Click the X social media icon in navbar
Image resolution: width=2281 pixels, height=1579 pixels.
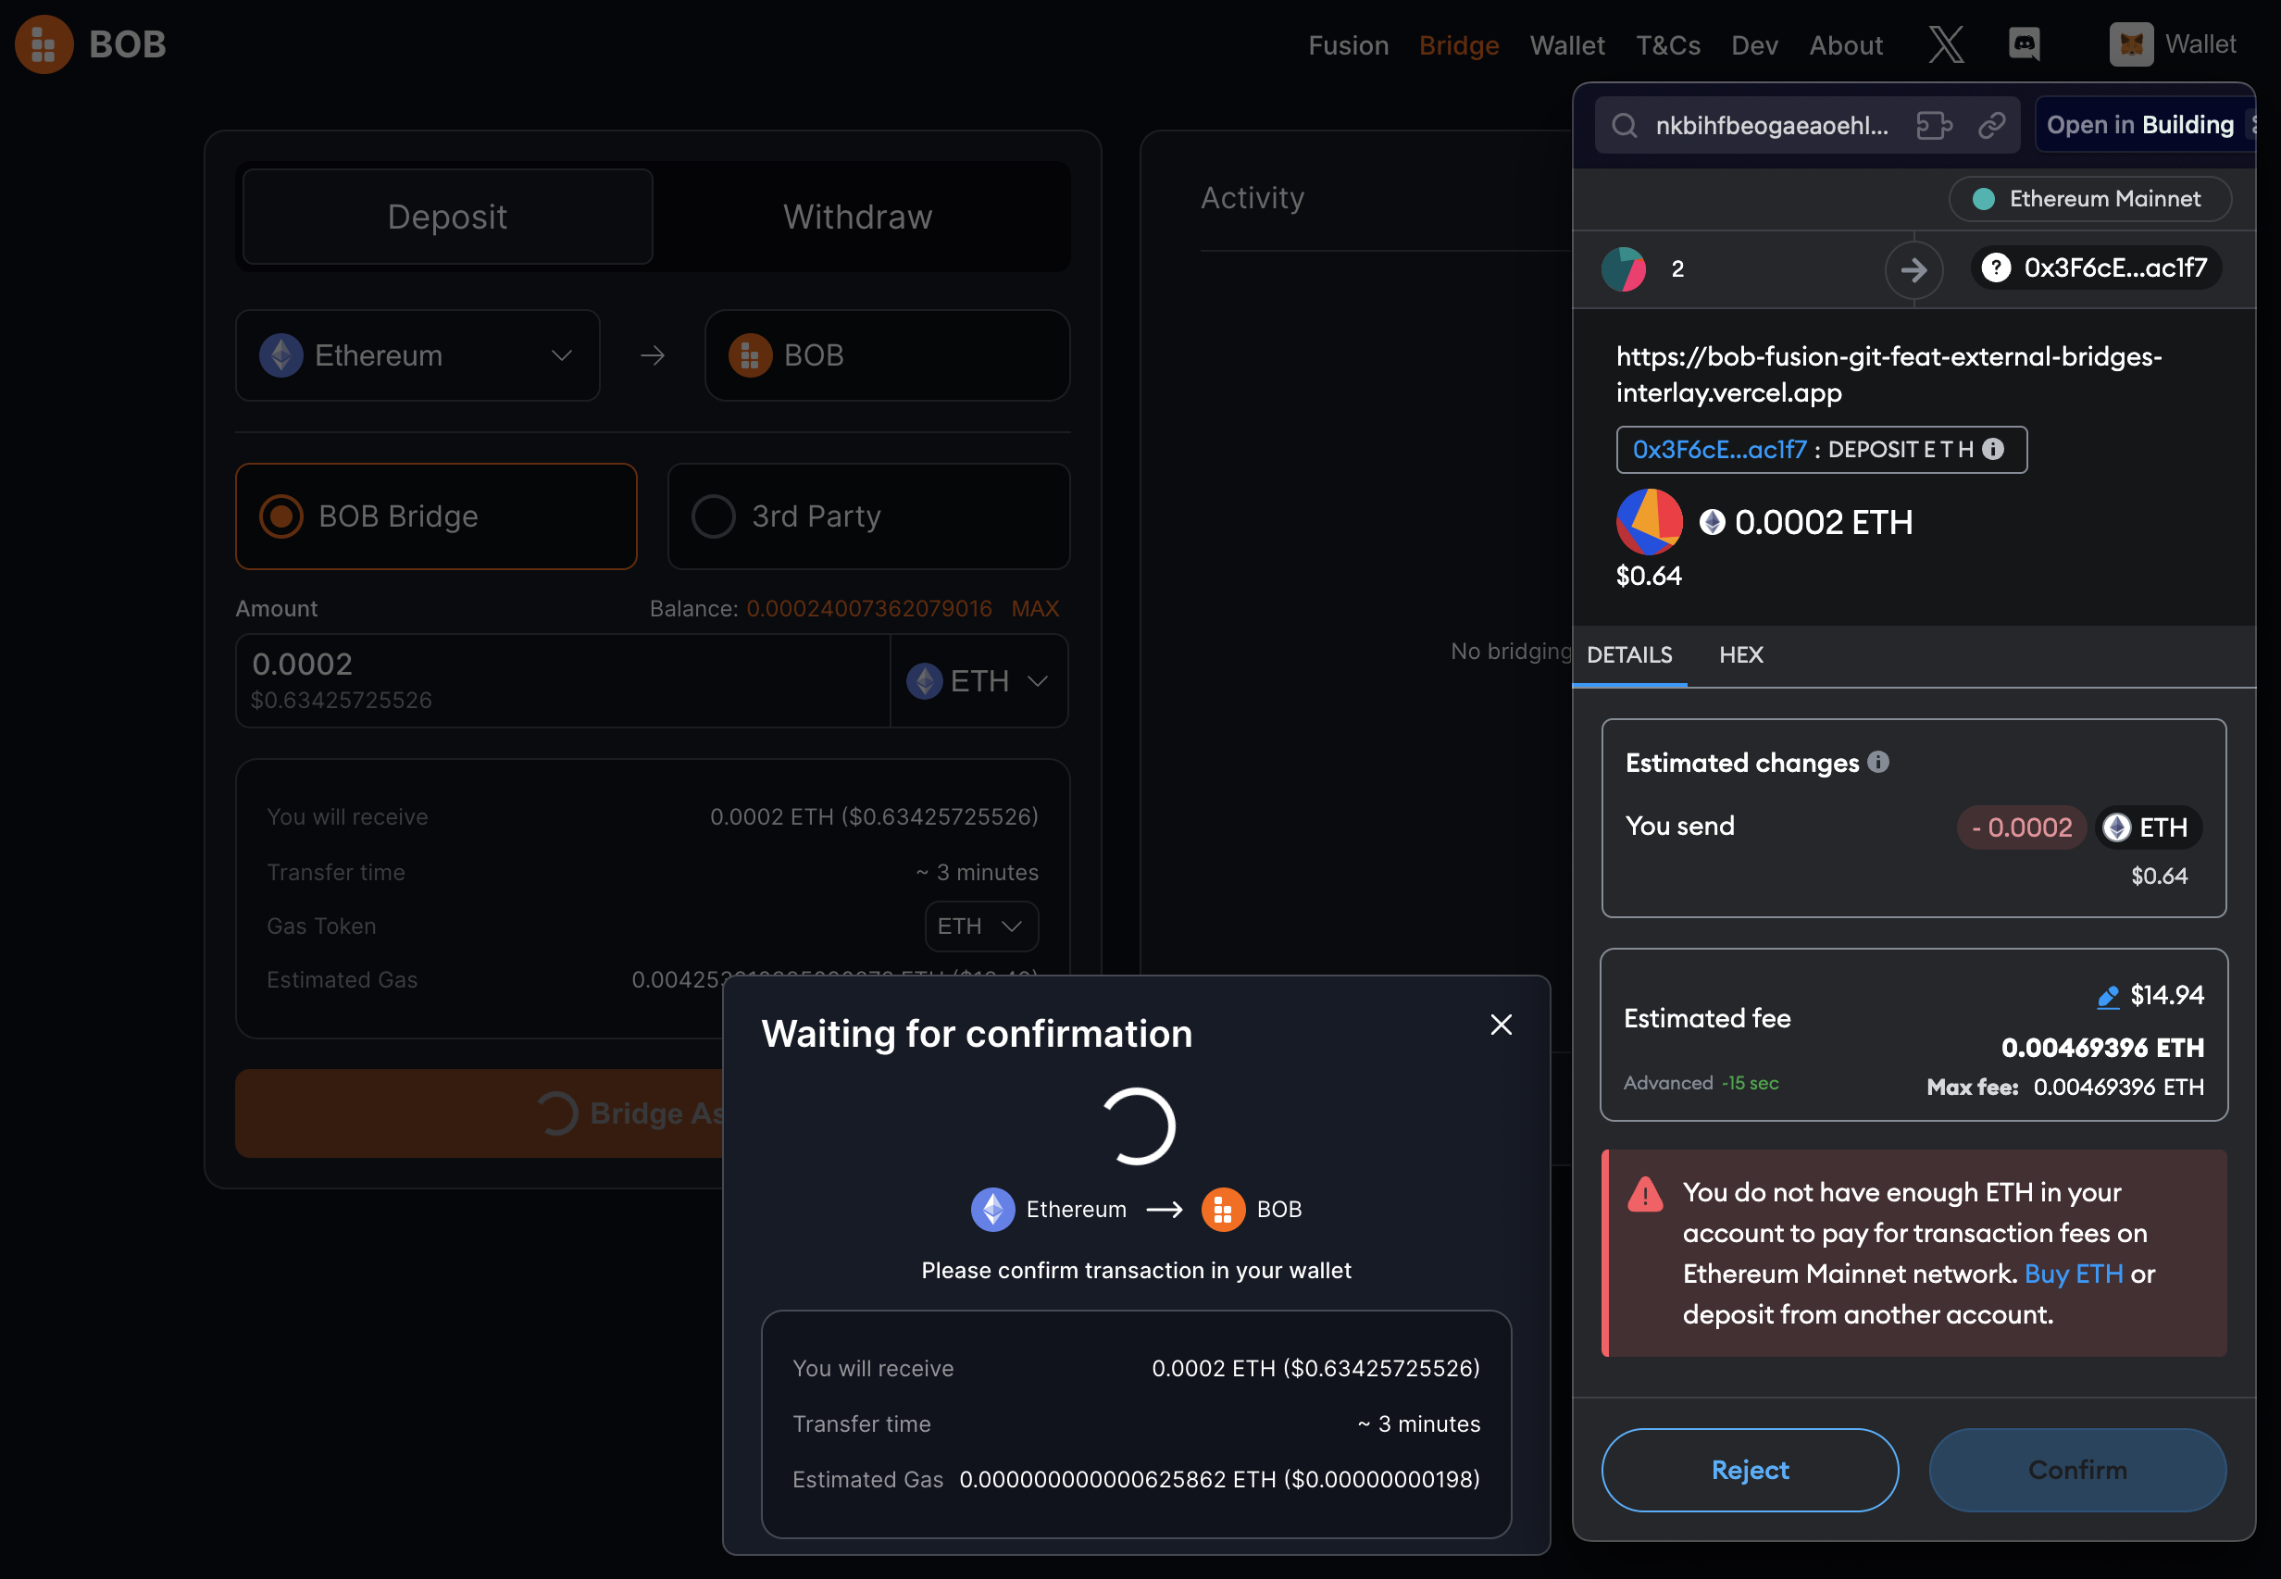point(1945,45)
